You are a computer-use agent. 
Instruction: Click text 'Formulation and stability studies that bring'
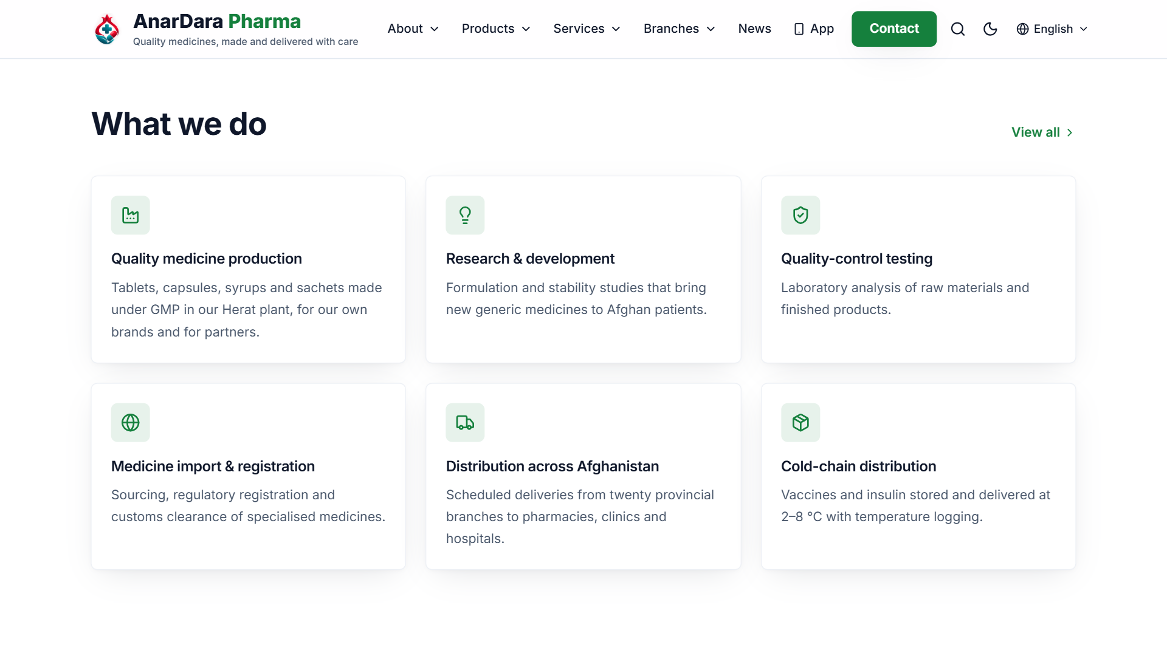click(576, 288)
